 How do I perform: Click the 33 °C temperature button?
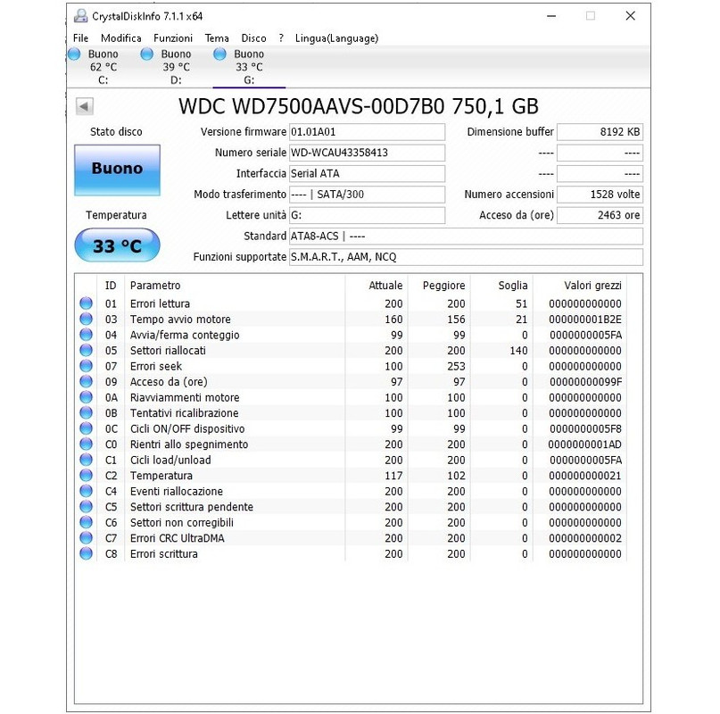pos(117,245)
